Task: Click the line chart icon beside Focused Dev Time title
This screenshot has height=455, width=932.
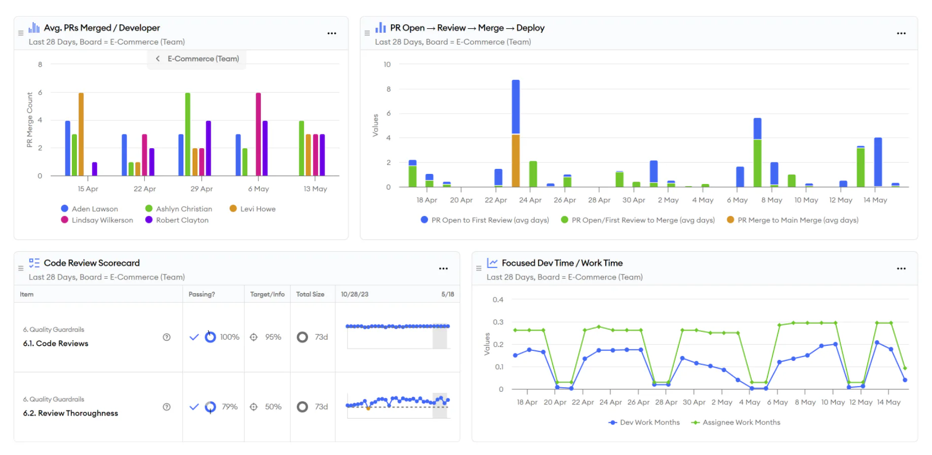Action: [492, 262]
